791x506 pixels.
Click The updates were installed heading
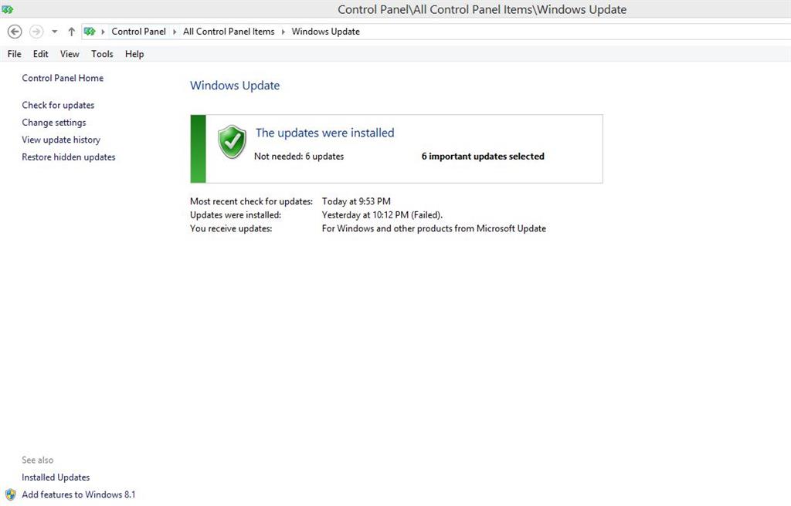325,133
